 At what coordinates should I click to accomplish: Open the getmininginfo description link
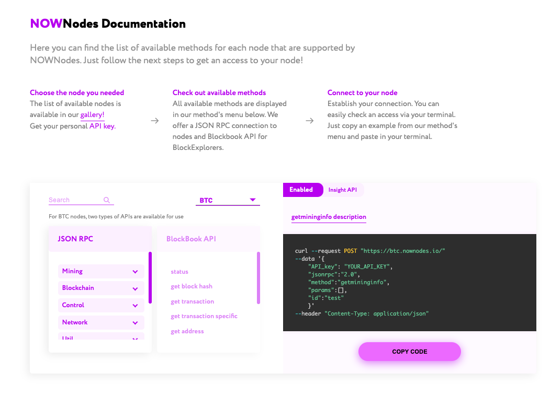(329, 217)
